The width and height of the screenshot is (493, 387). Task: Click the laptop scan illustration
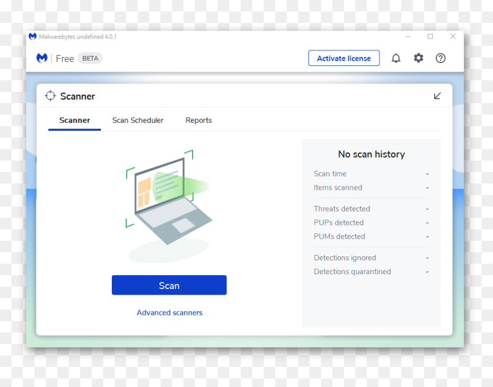[x=169, y=206]
